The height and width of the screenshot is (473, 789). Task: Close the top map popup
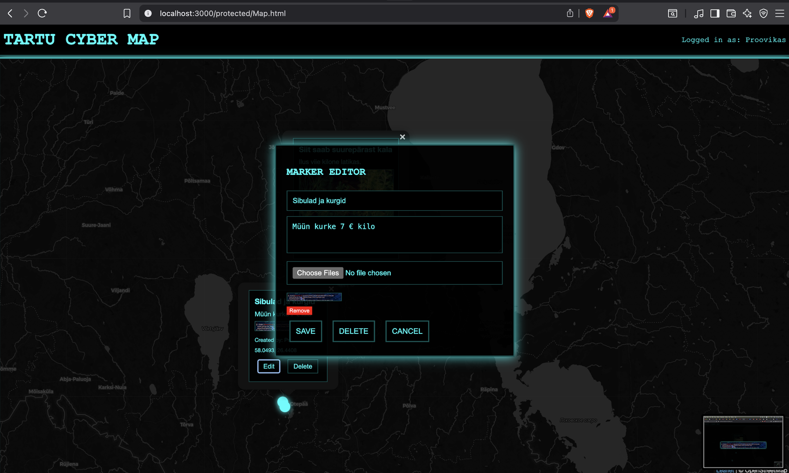pos(403,137)
